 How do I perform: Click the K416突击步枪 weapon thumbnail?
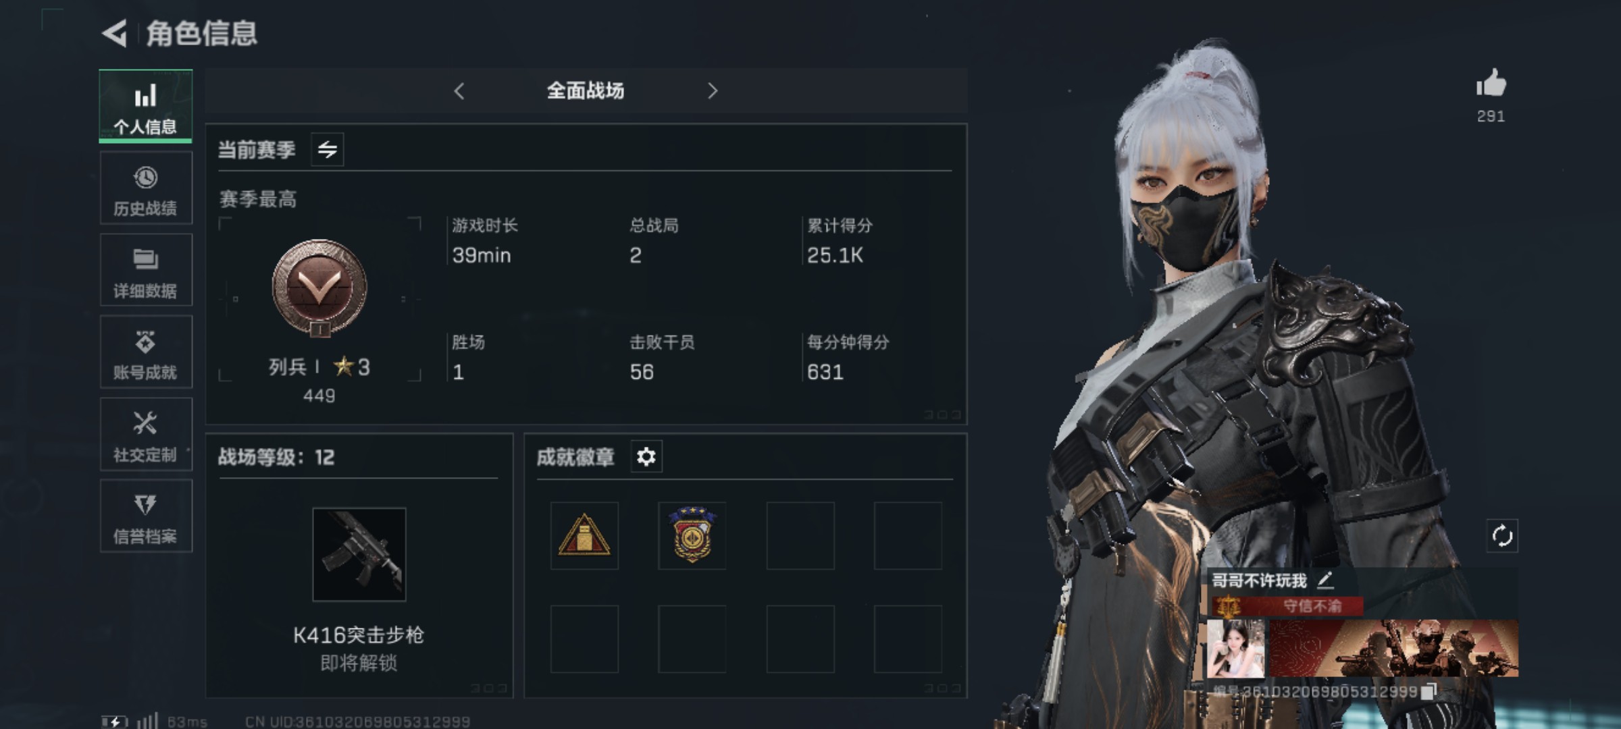pyautogui.click(x=359, y=554)
